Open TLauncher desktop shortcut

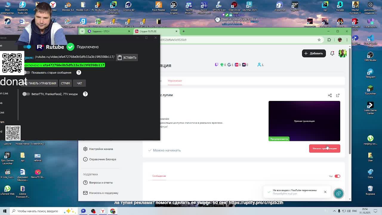coord(370,90)
